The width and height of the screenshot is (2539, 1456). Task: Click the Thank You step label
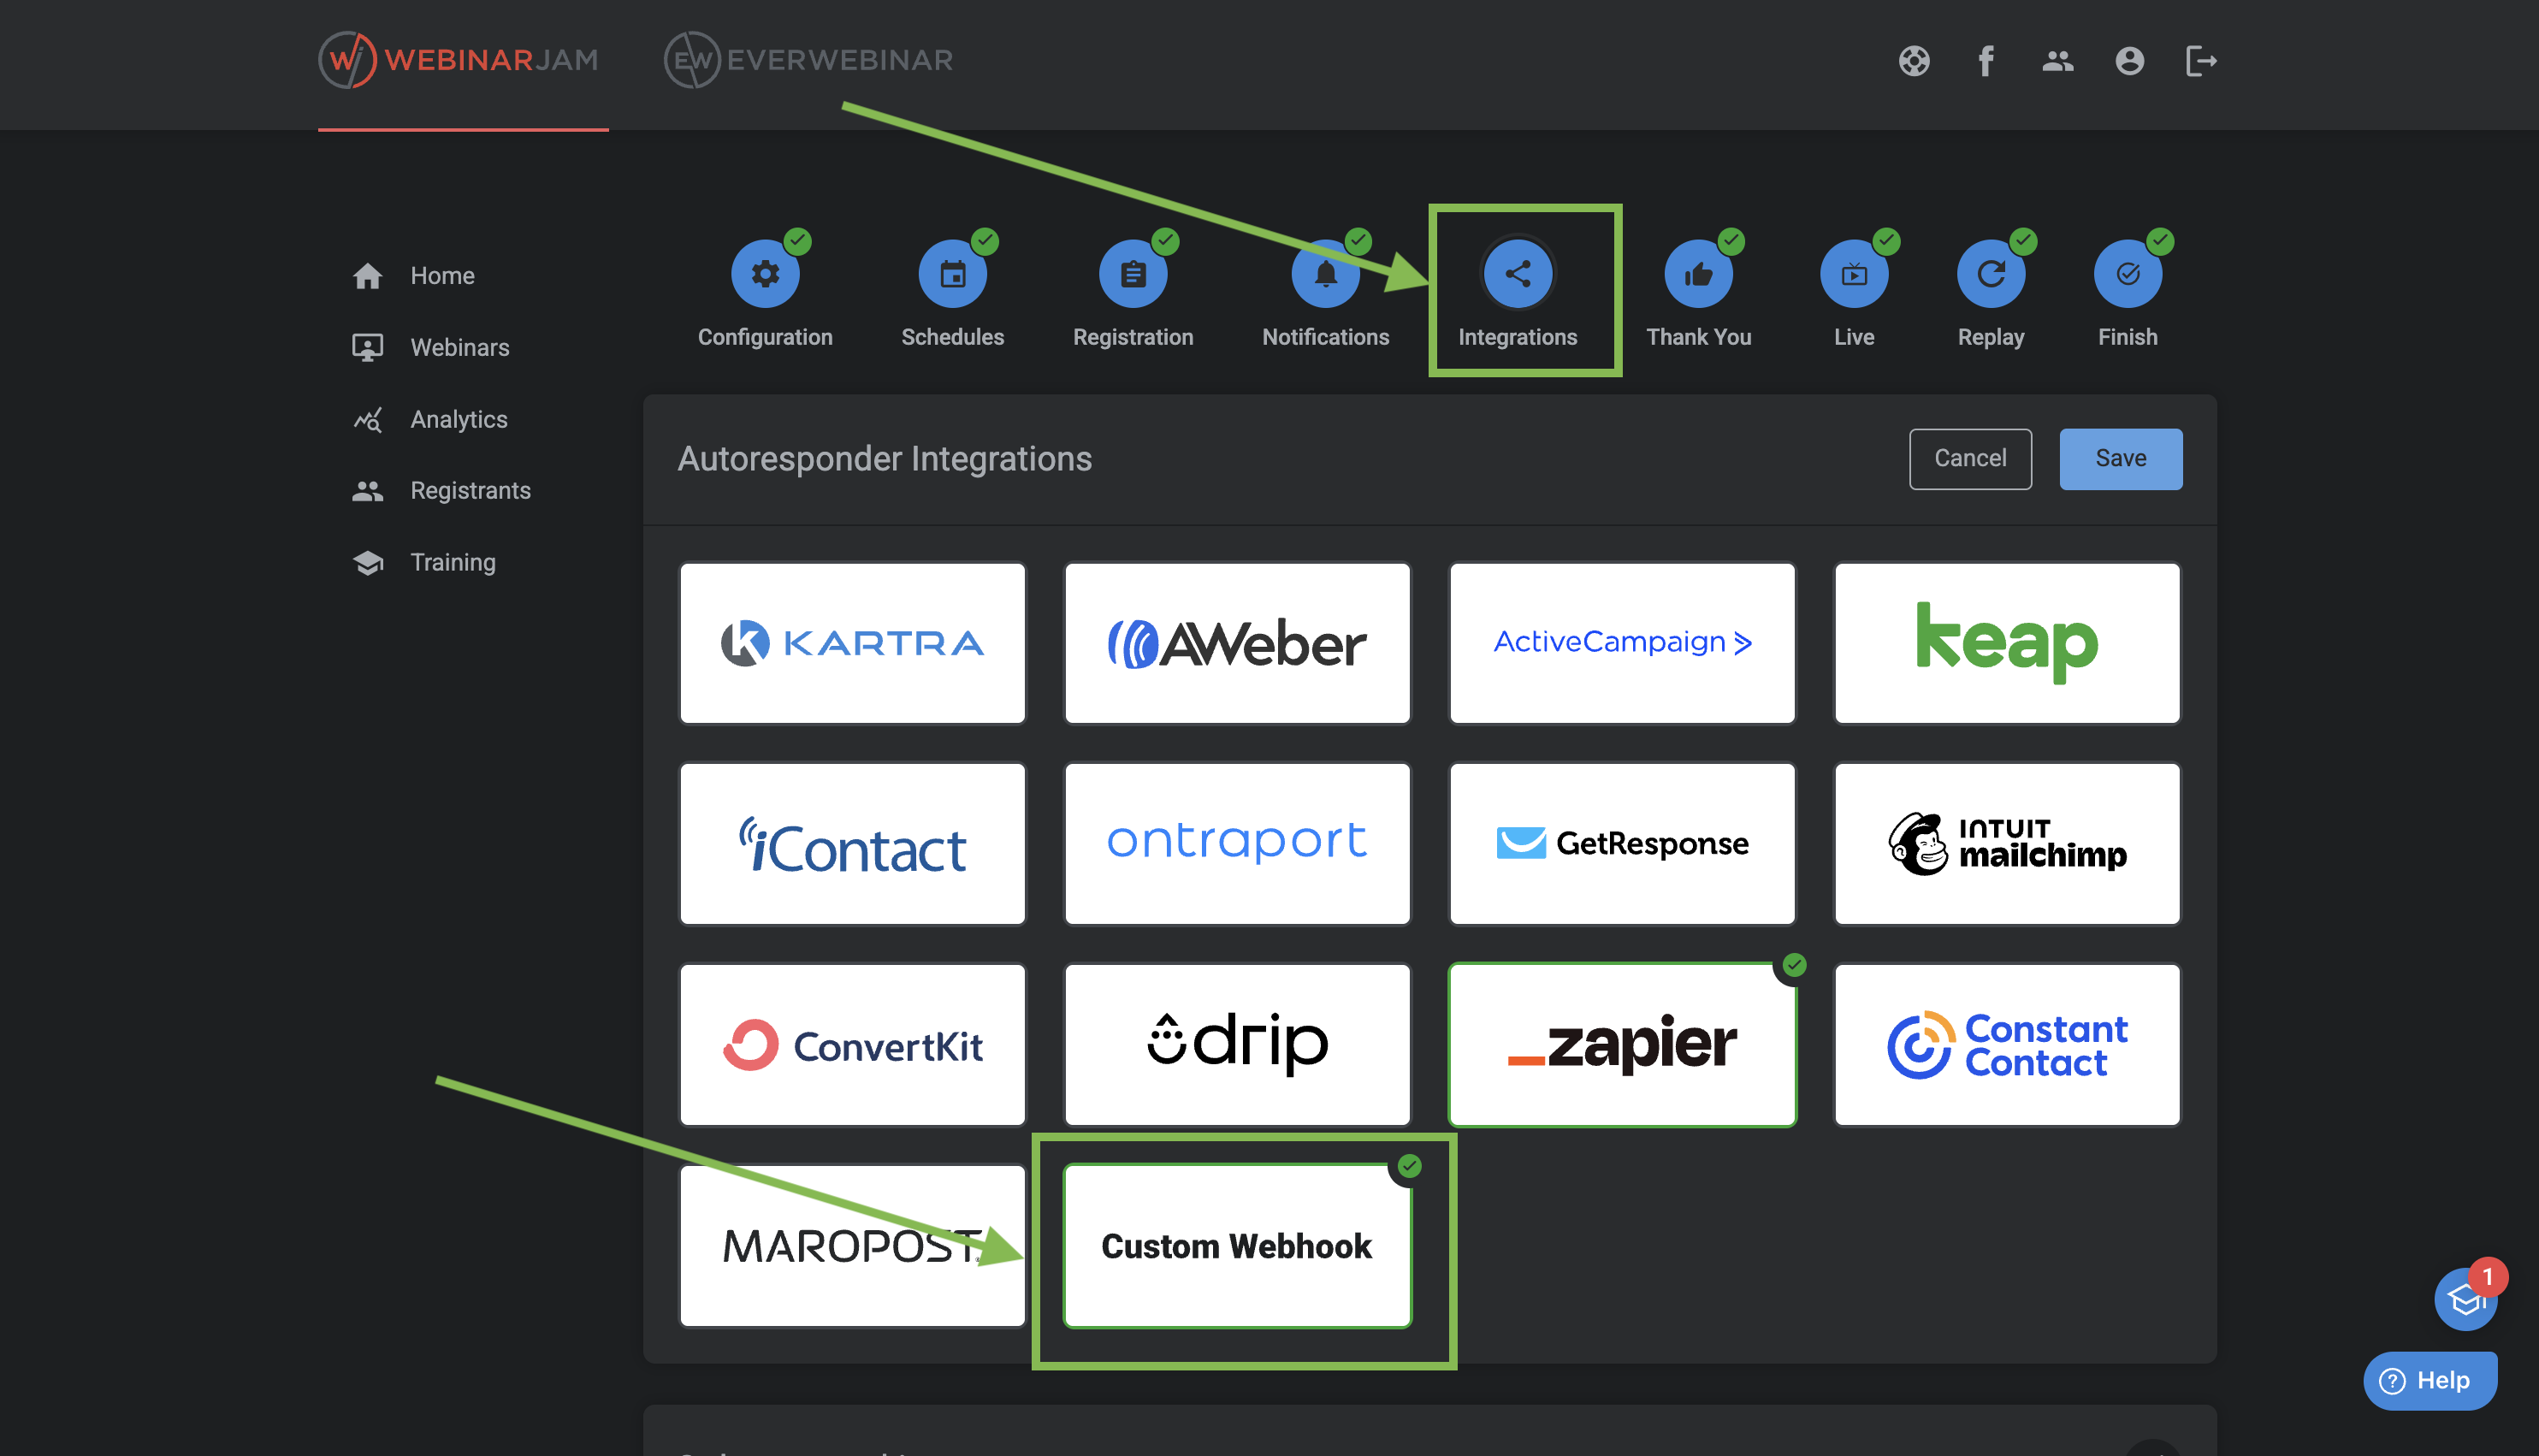[x=1698, y=338]
